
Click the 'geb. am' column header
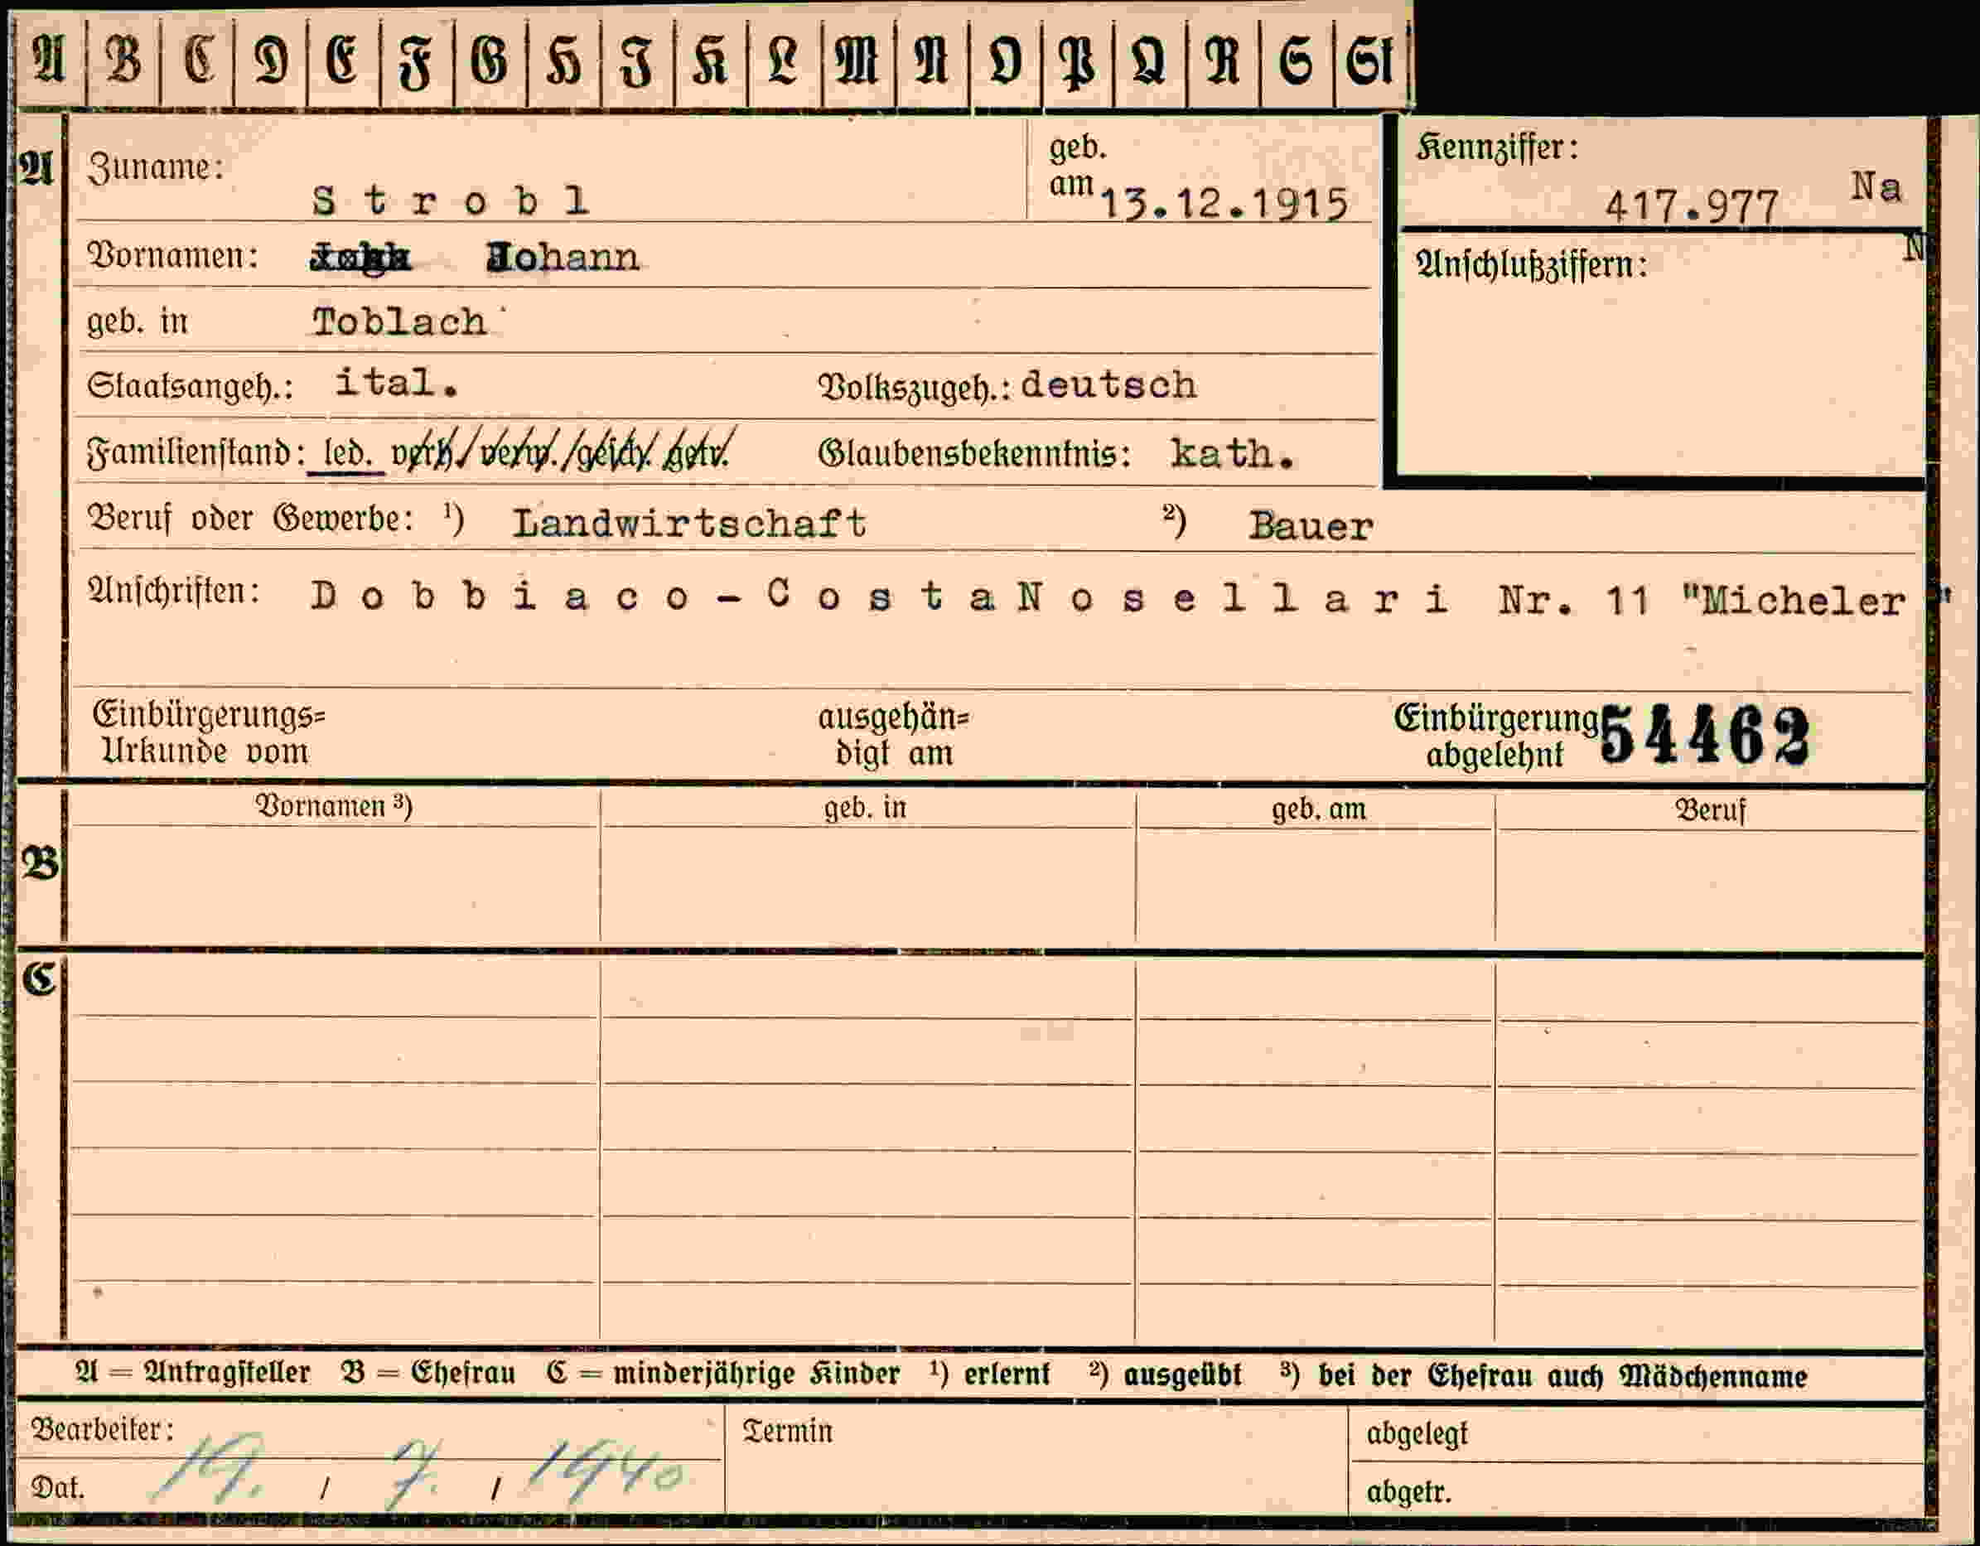(x=1318, y=809)
